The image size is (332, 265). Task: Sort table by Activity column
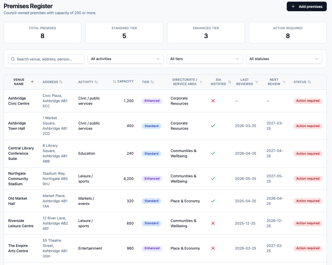(x=88, y=82)
